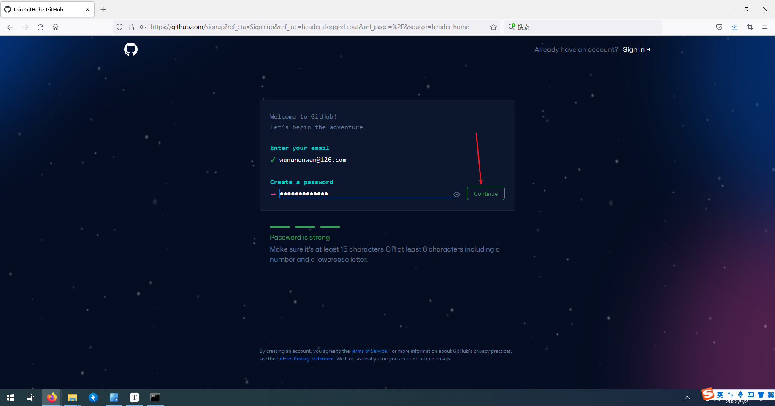The height and width of the screenshot is (406, 775).
Task: Open the search engine dropdown in the search bar
Action: coord(512,27)
